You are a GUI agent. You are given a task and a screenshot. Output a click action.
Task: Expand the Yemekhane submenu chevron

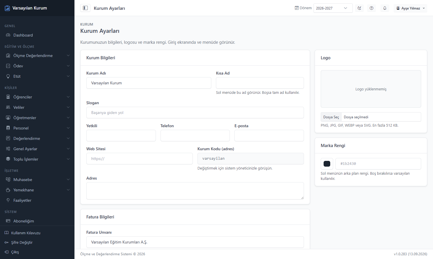68,190
